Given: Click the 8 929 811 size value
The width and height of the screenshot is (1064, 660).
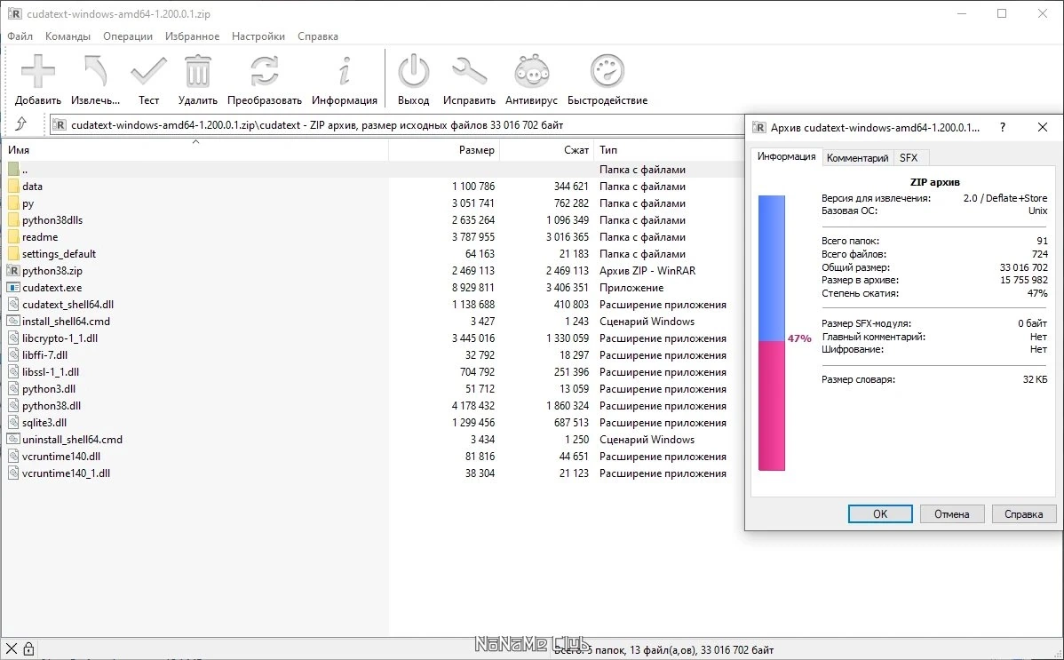Looking at the screenshot, I should pos(473,287).
